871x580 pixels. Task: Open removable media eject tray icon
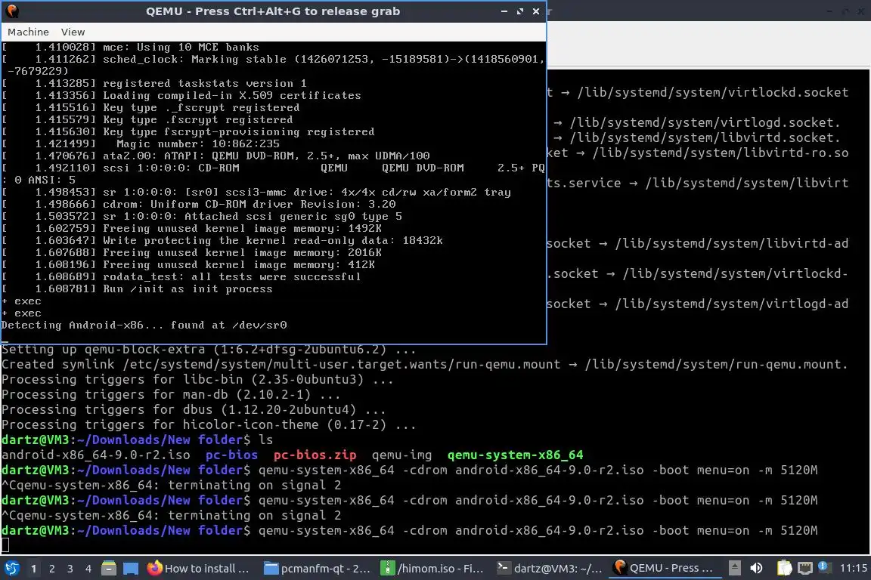tap(734, 569)
